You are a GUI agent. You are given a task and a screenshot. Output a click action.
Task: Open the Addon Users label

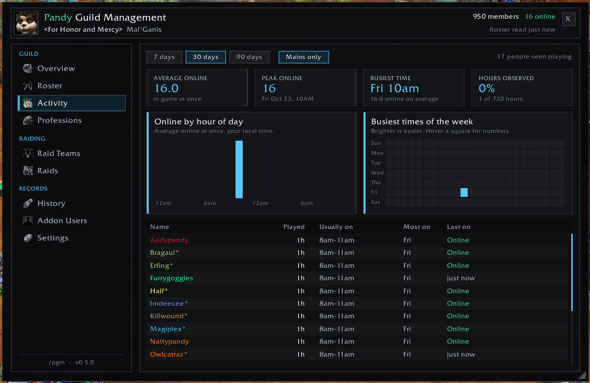(x=62, y=221)
